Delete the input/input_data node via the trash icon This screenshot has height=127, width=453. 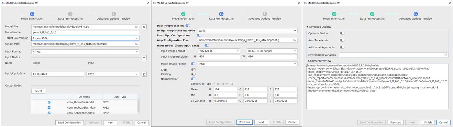144,74
